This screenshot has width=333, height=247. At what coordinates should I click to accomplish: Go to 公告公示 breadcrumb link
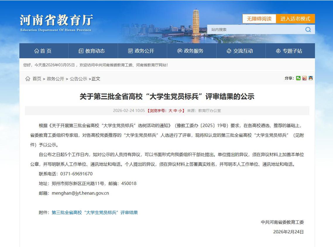click(x=78, y=79)
